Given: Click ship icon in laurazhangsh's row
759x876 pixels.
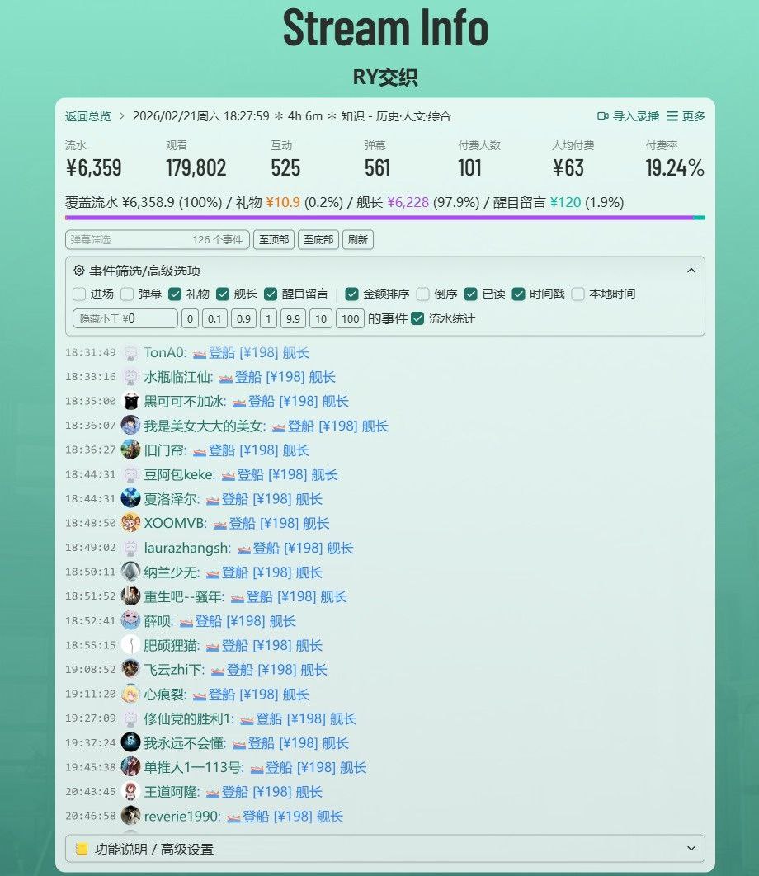Looking at the screenshot, I should coord(243,549).
